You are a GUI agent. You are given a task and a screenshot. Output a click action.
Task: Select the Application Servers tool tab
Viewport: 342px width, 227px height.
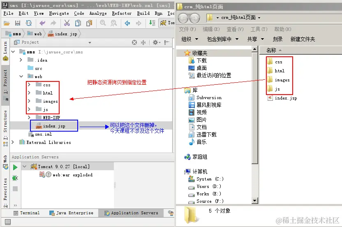[131, 213]
